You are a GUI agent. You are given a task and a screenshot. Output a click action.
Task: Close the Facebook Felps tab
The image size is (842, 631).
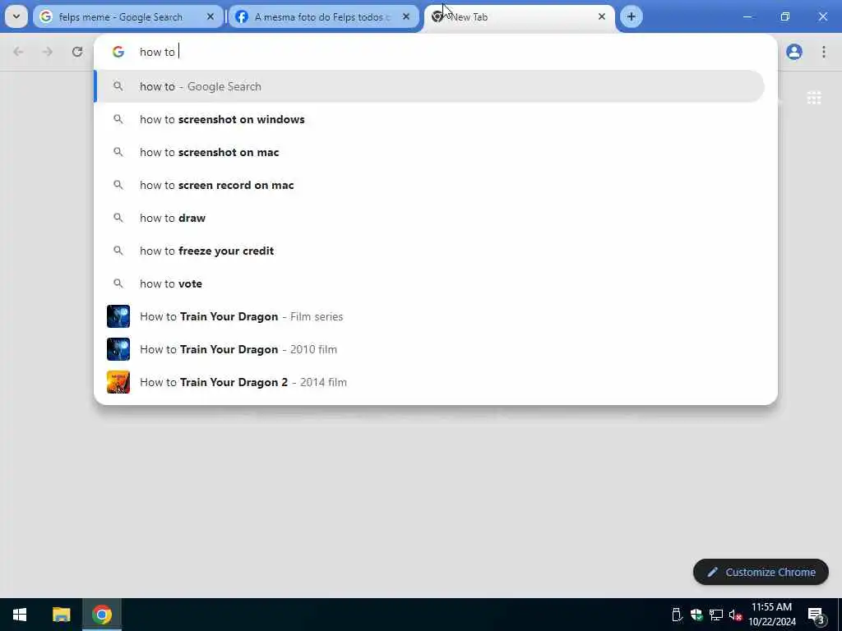tap(406, 16)
